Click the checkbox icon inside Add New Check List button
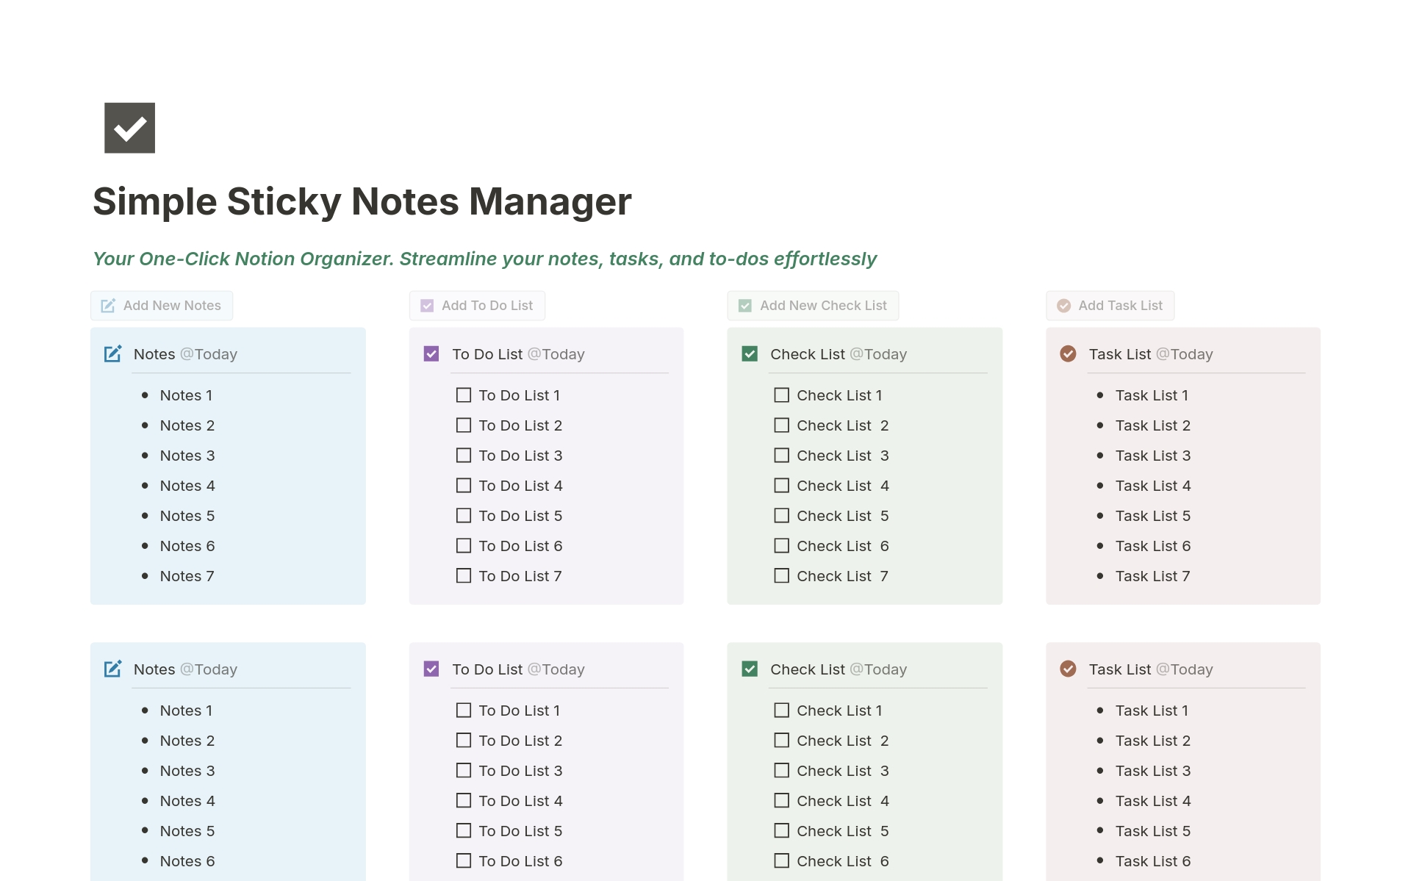 point(744,305)
